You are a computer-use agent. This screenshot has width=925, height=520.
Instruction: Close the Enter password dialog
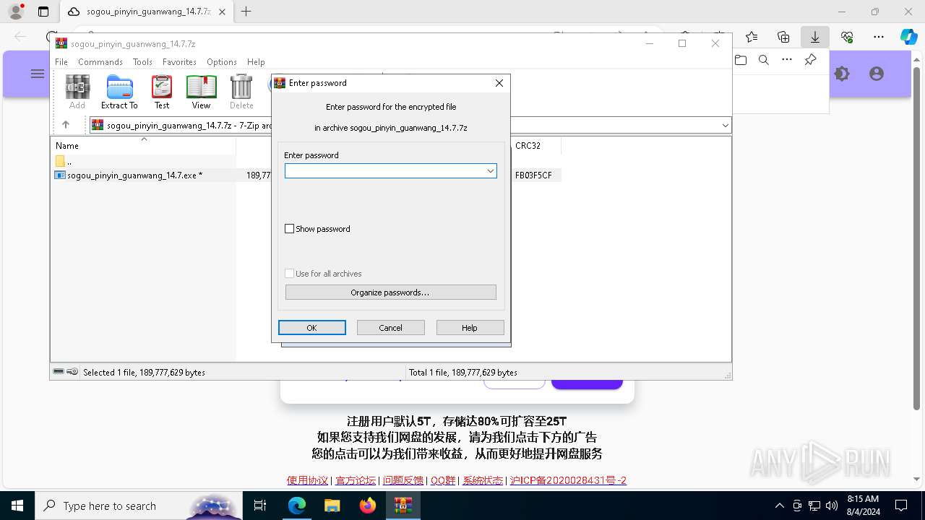499,83
